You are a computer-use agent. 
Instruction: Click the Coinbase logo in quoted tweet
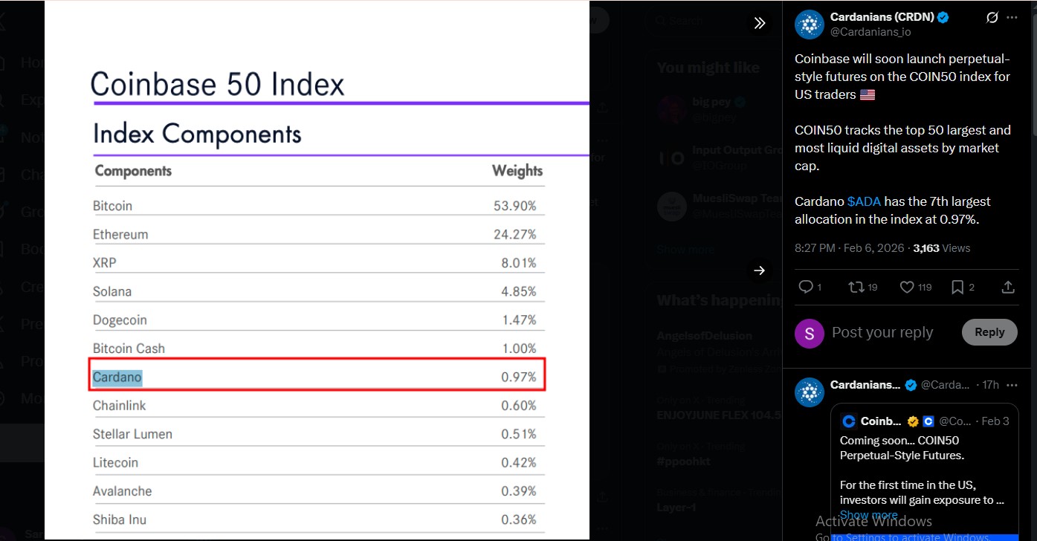(848, 421)
